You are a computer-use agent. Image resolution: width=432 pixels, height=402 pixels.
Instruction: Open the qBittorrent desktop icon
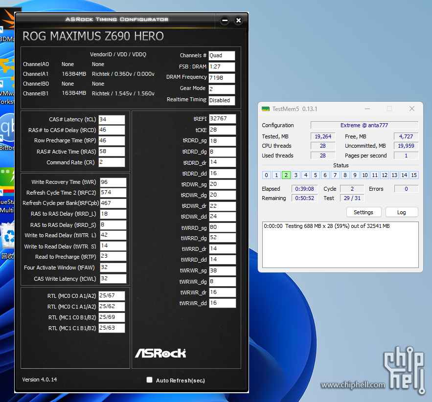7,132
